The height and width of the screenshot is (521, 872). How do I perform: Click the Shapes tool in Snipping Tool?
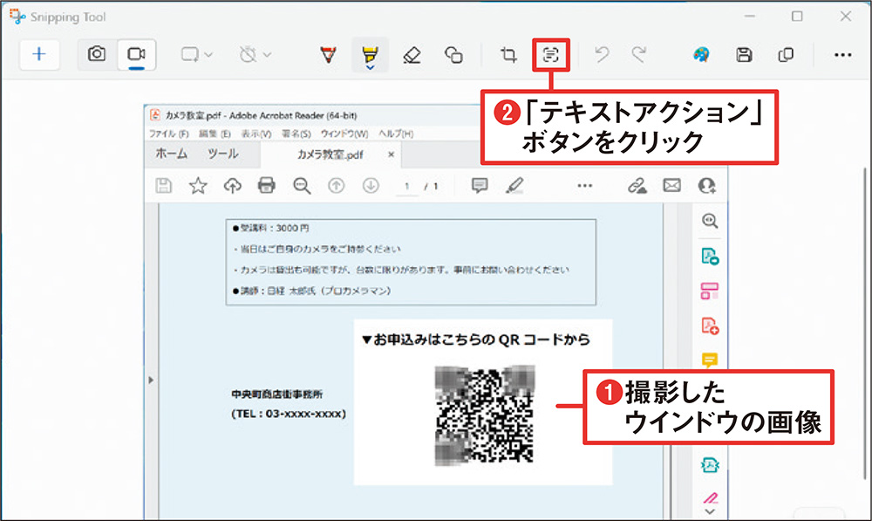[x=454, y=54]
